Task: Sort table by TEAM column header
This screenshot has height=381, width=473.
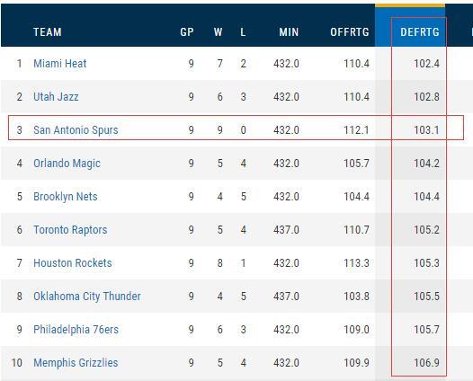Action: (x=48, y=32)
